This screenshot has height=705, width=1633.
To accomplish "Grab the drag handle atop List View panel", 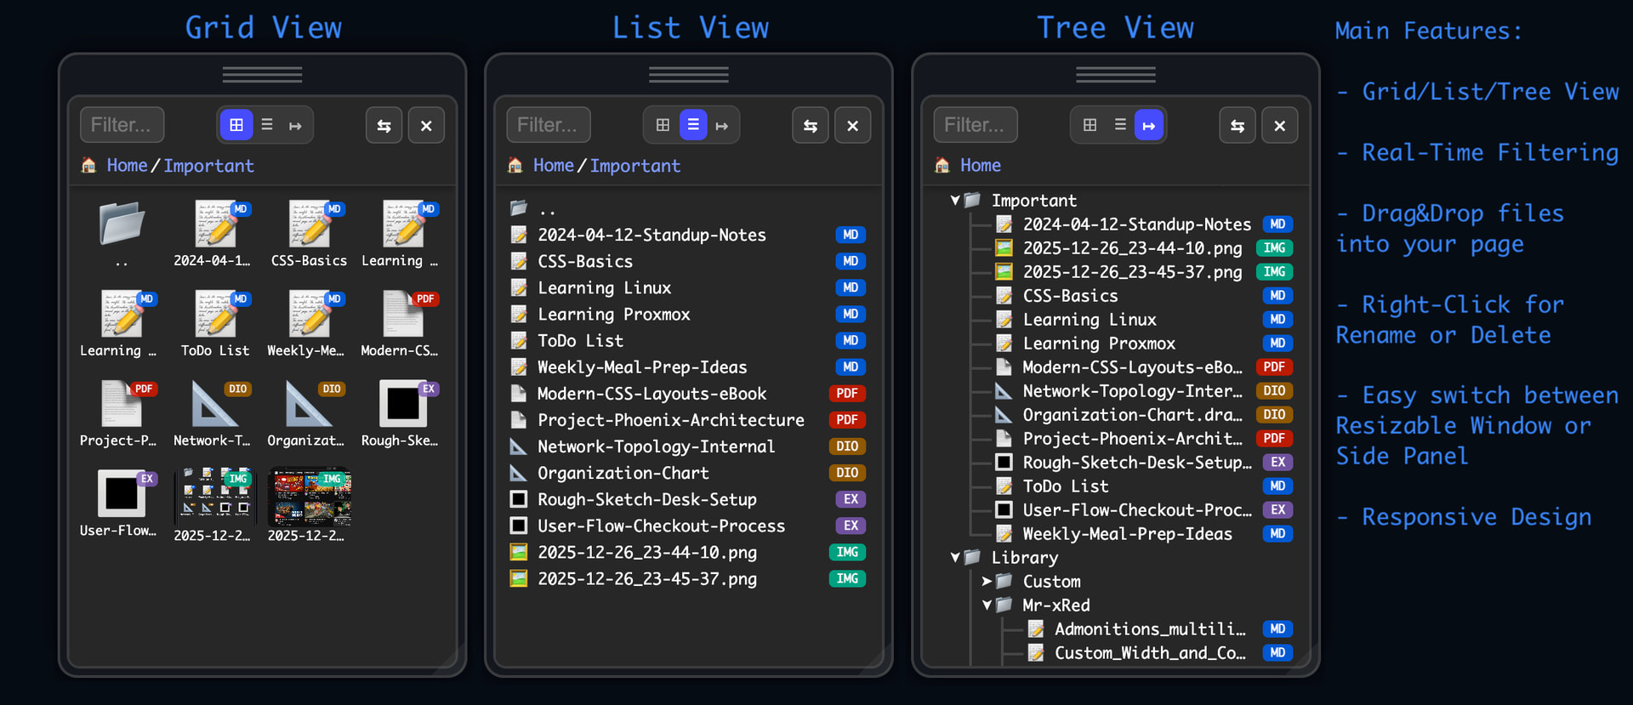I will (x=688, y=75).
